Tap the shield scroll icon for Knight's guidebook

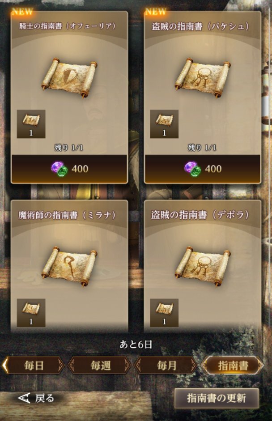pyautogui.click(x=69, y=78)
